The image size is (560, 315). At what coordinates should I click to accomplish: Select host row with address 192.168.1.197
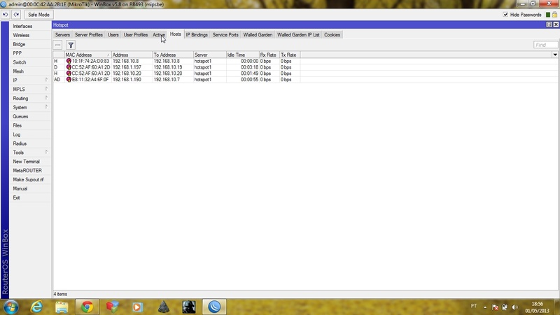pyautogui.click(x=306, y=67)
